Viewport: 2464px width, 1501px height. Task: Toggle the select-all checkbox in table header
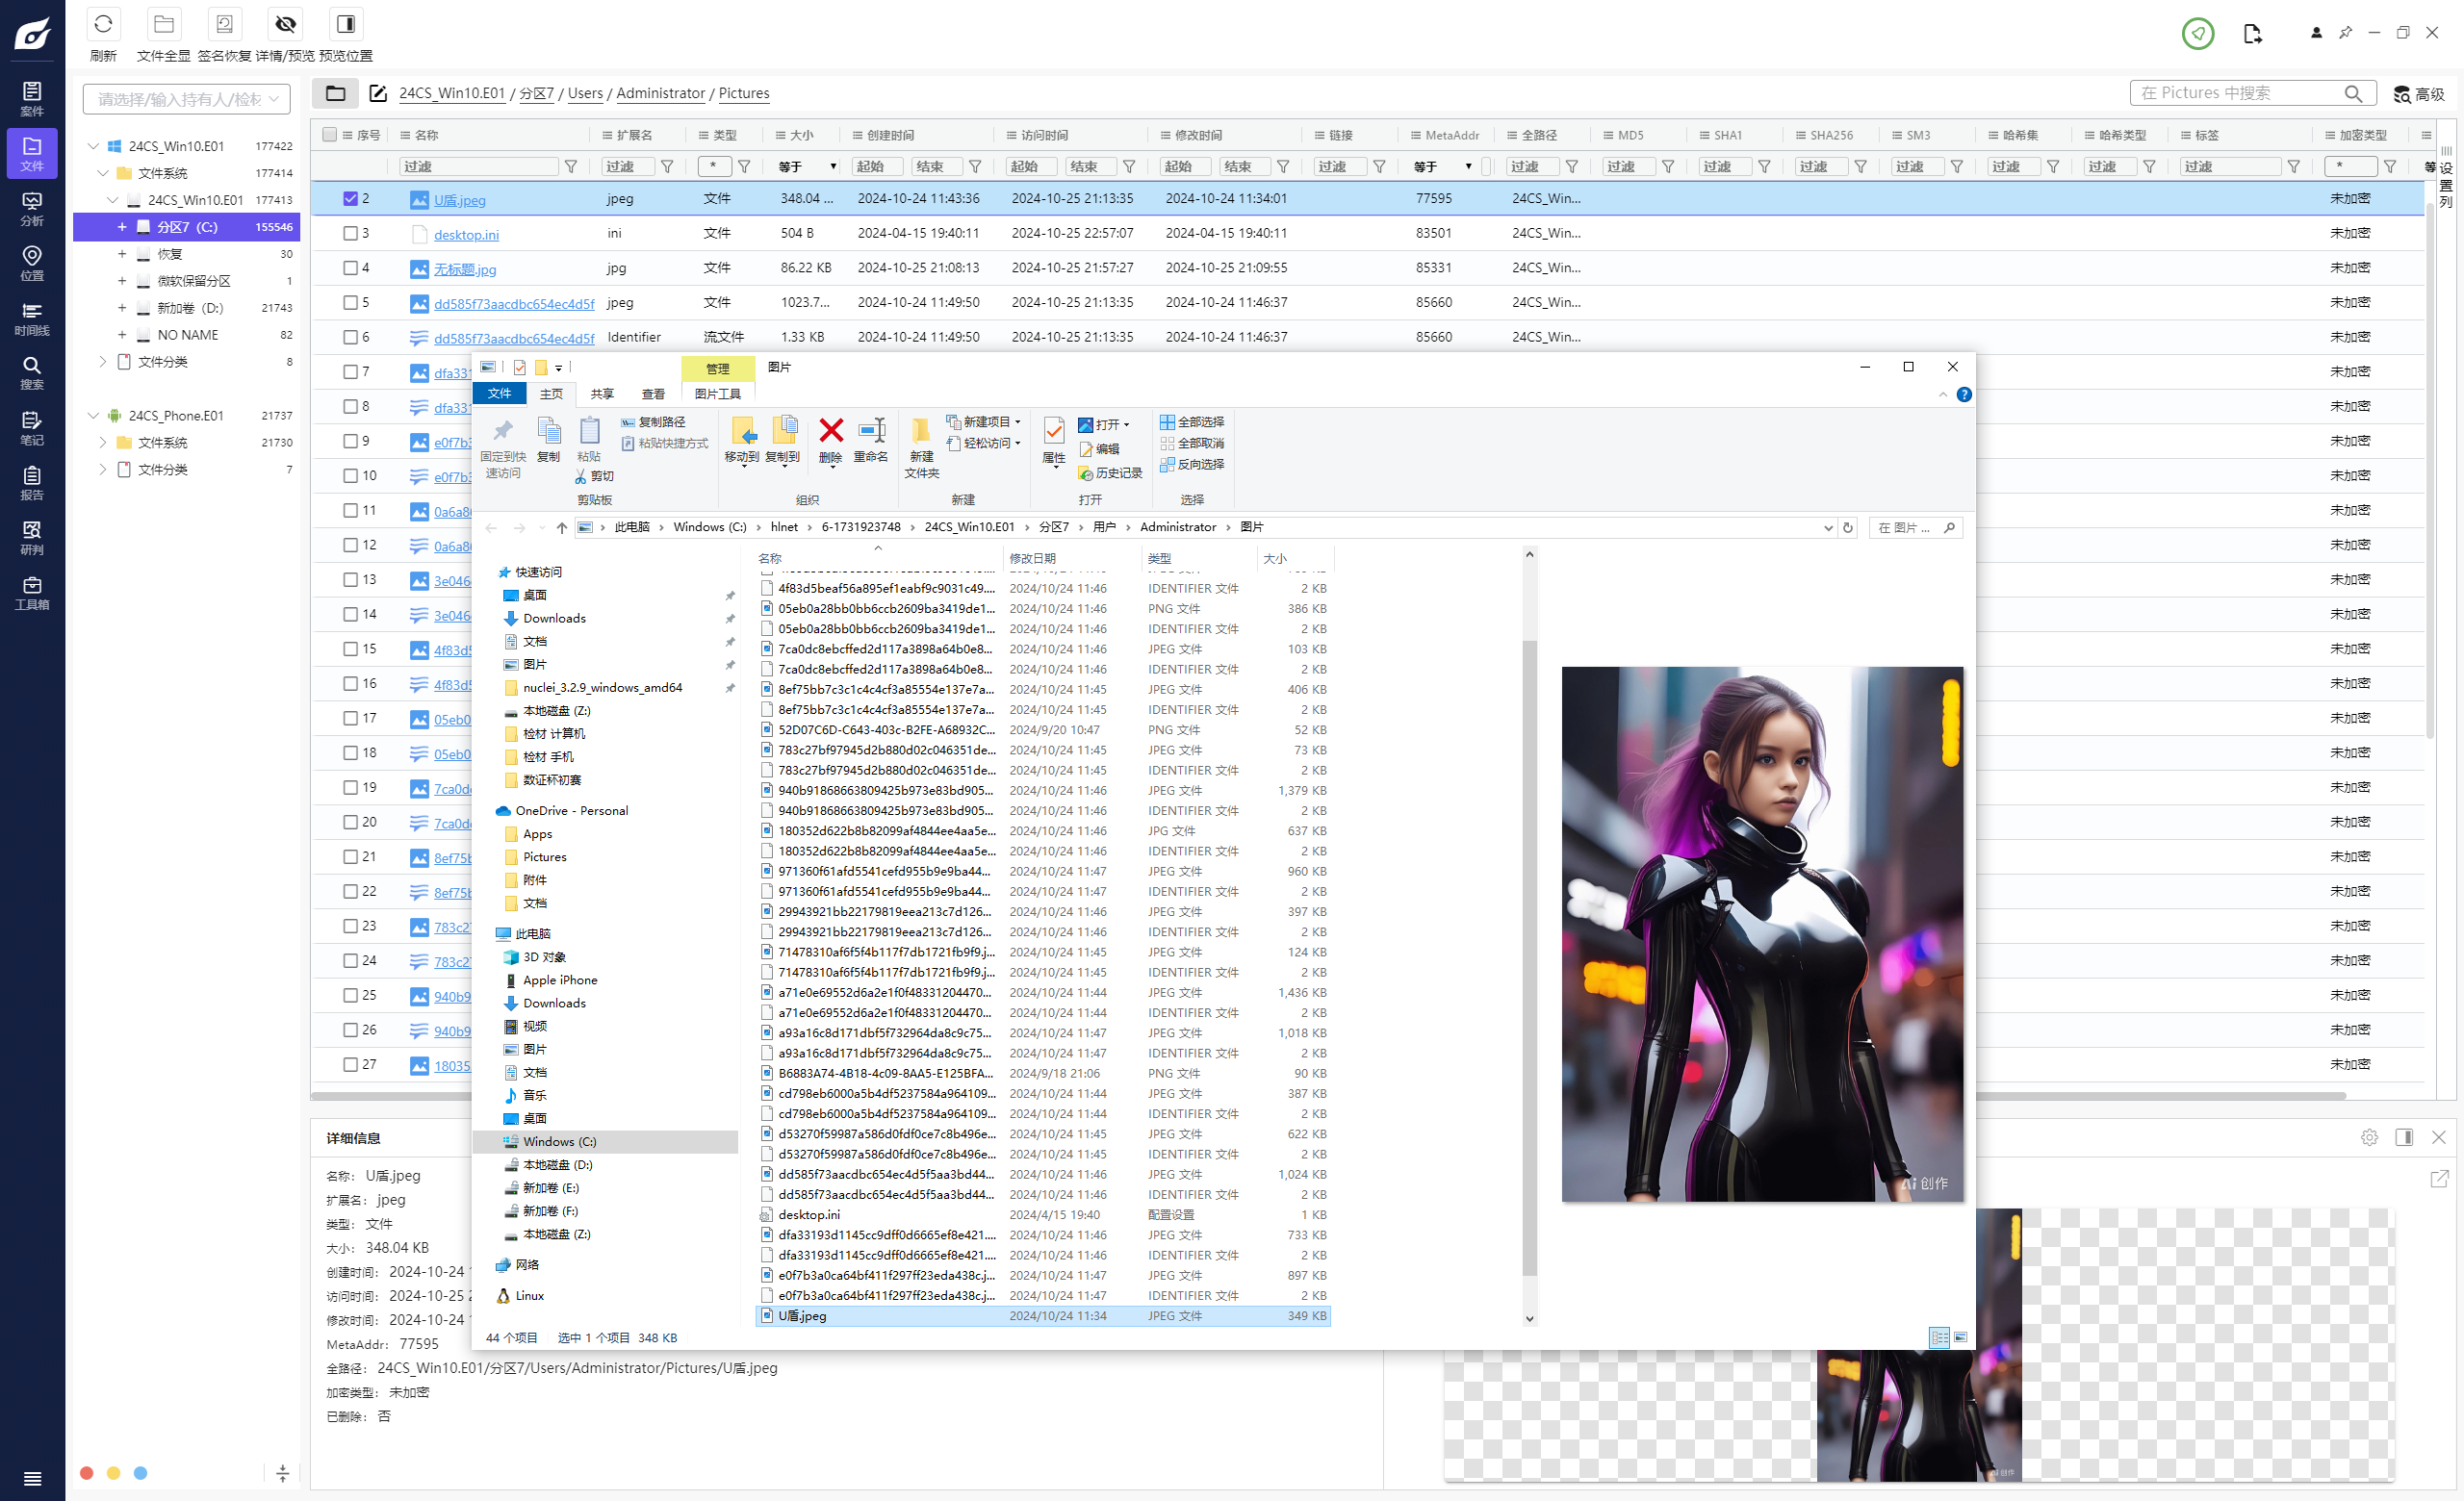330,135
